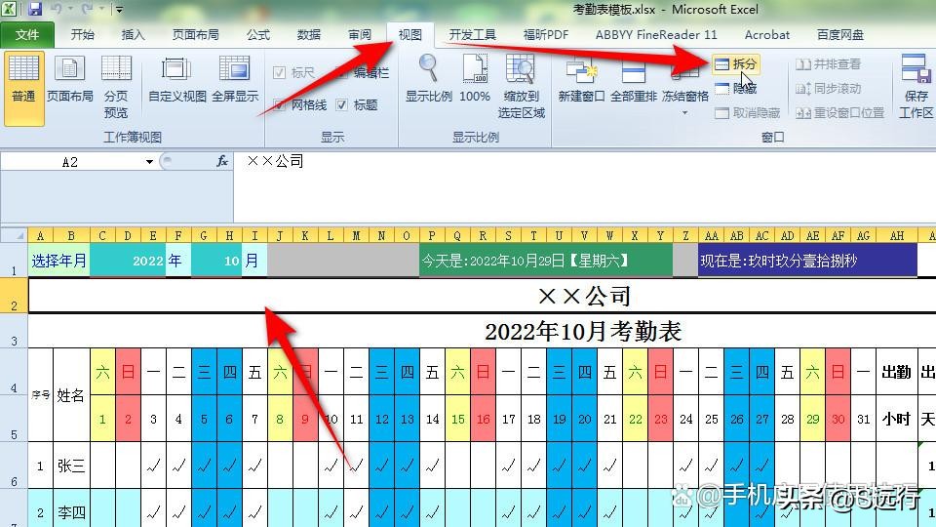This screenshot has height=527, width=936.
Task: Click the Split (拆分) window button
Action: pos(735,64)
